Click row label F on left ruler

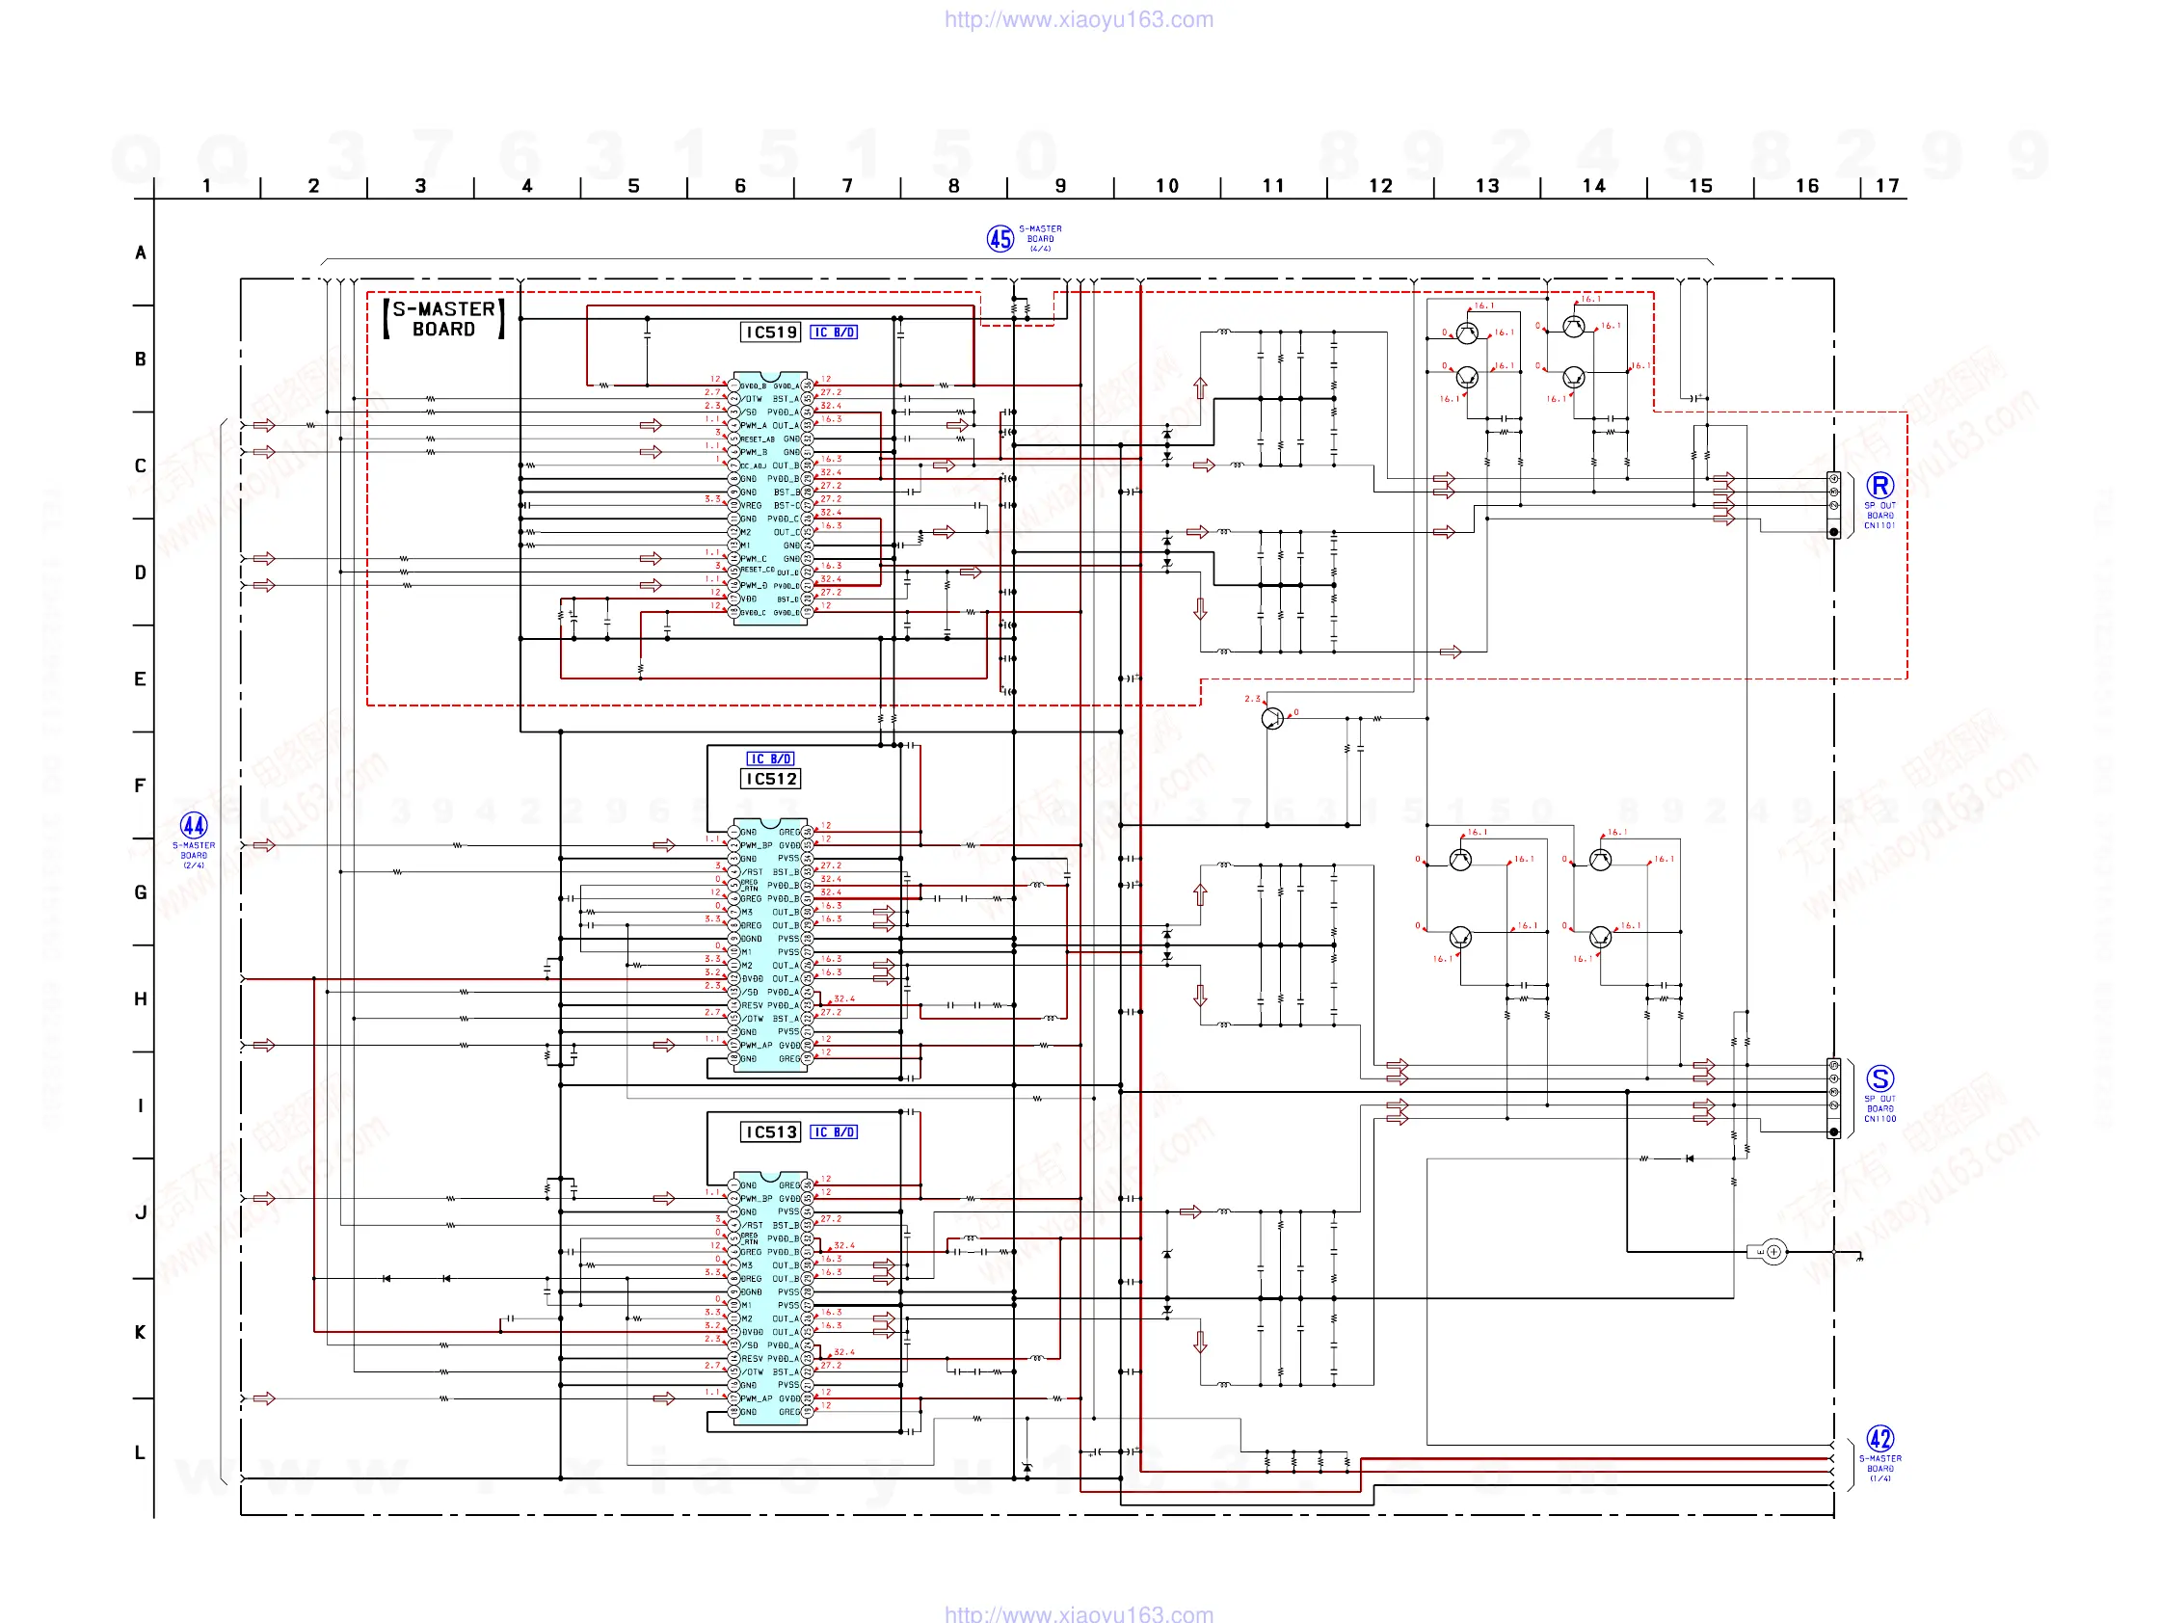pyautogui.click(x=141, y=785)
